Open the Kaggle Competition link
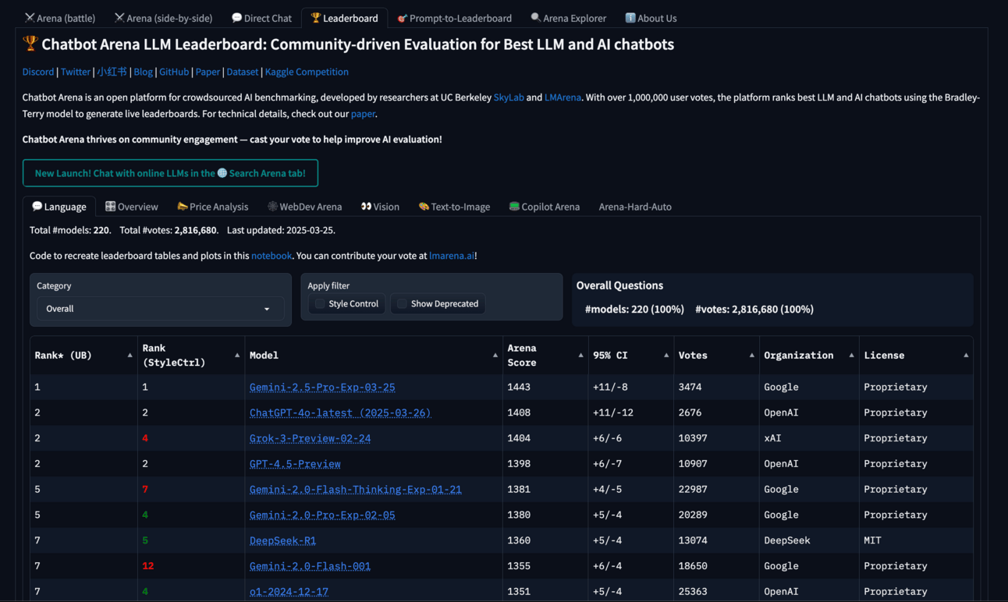 (307, 72)
